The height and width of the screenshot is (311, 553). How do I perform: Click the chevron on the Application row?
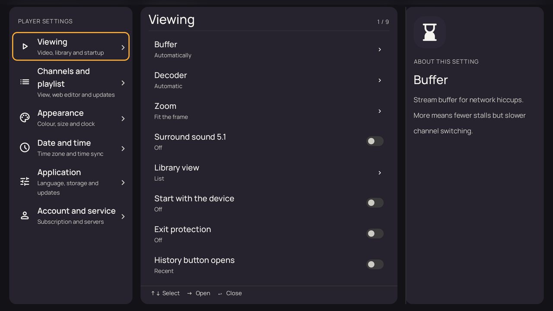[123, 183]
